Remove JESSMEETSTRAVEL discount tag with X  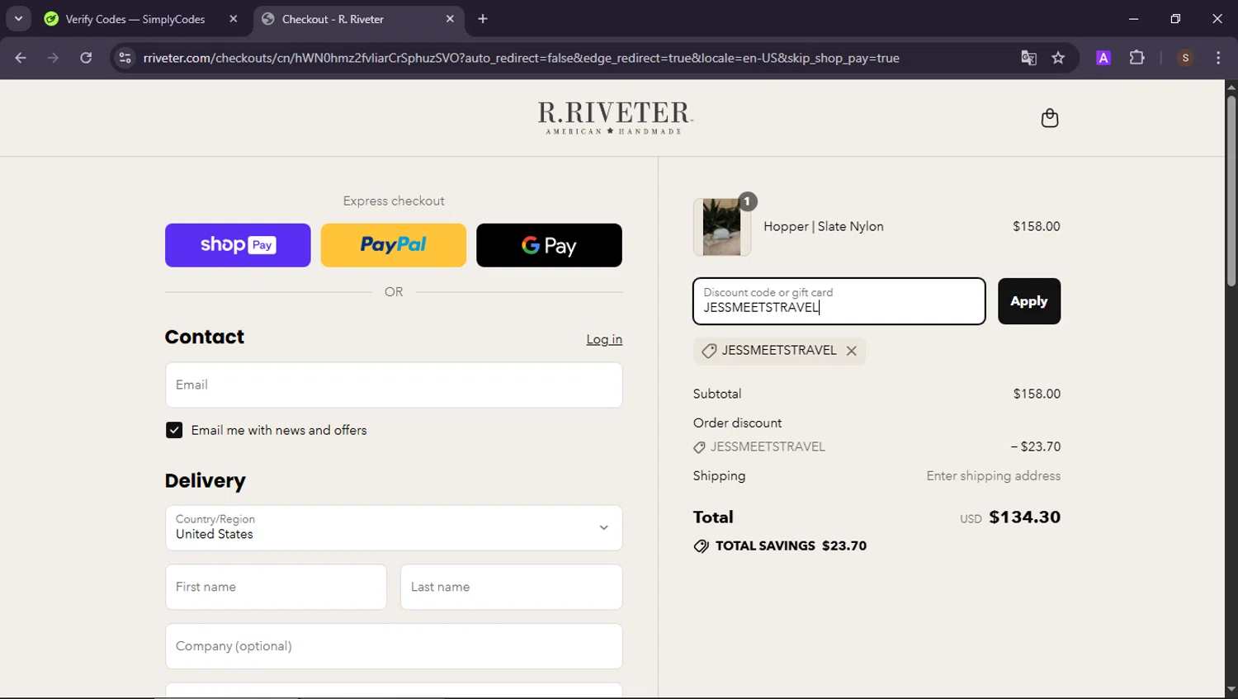click(851, 351)
